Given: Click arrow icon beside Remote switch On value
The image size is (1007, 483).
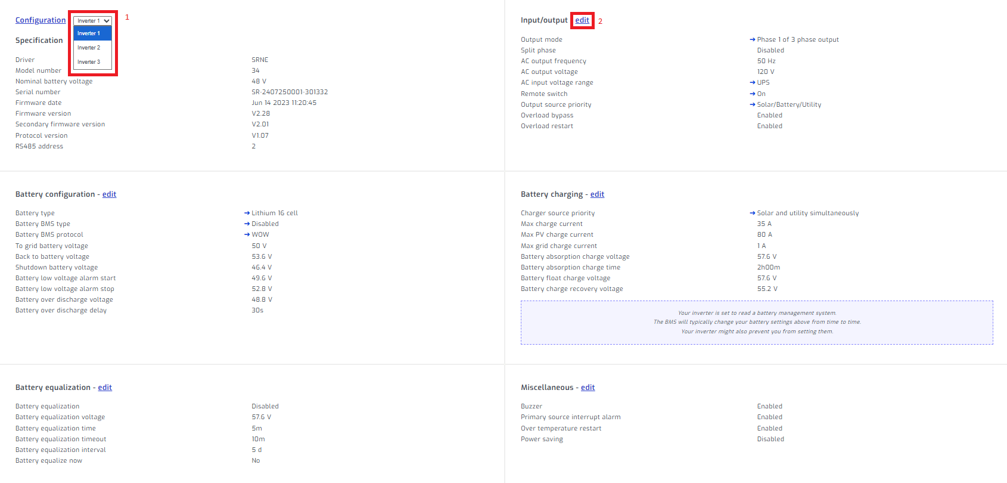Looking at the screenshot, I should (753, 94).
